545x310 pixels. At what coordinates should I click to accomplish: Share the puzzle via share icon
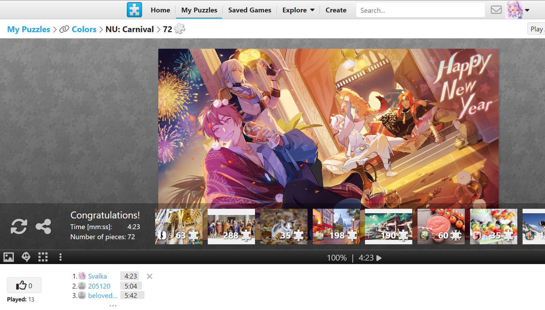(43, 227)
